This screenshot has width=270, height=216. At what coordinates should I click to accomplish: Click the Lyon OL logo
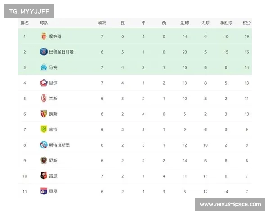tap(44, 191)
